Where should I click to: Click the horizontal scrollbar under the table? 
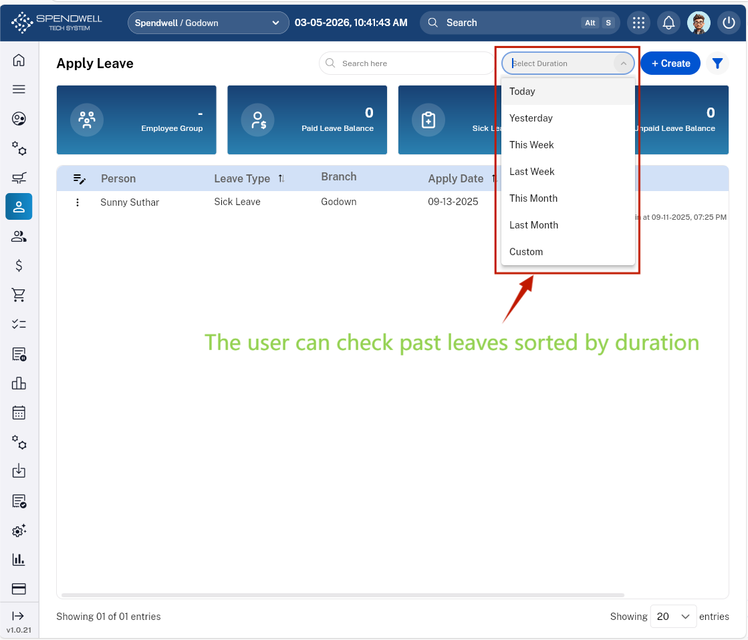coord(343,595)
